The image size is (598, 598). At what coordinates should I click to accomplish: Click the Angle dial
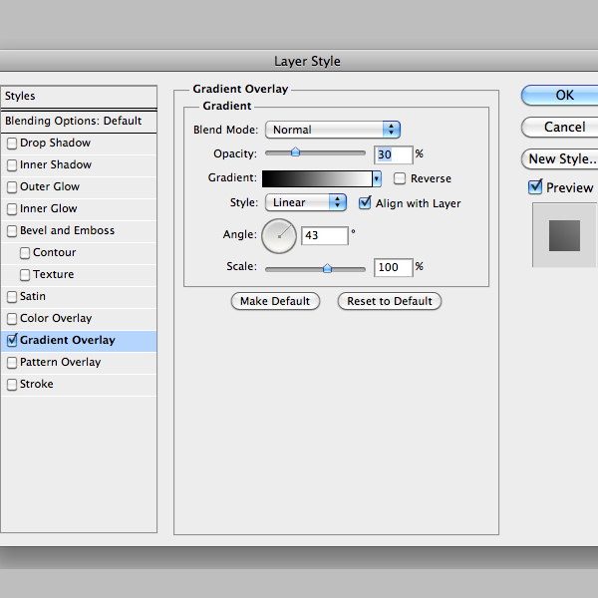click(x=279, y=236)
